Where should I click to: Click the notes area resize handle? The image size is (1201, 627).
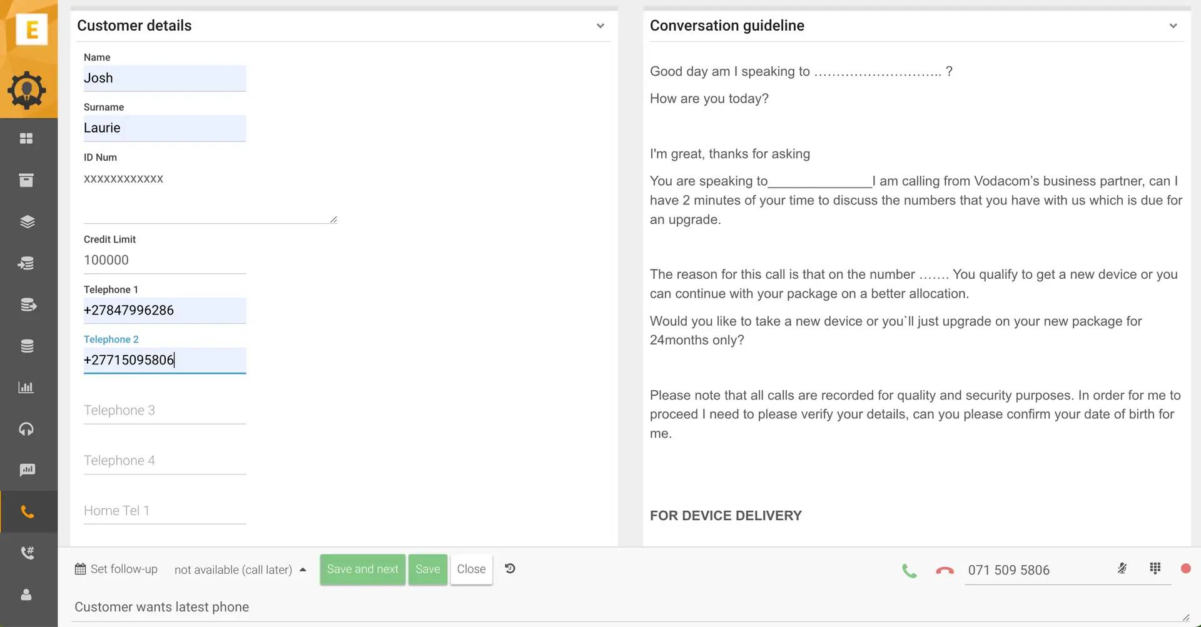(x=1186, y=618)
